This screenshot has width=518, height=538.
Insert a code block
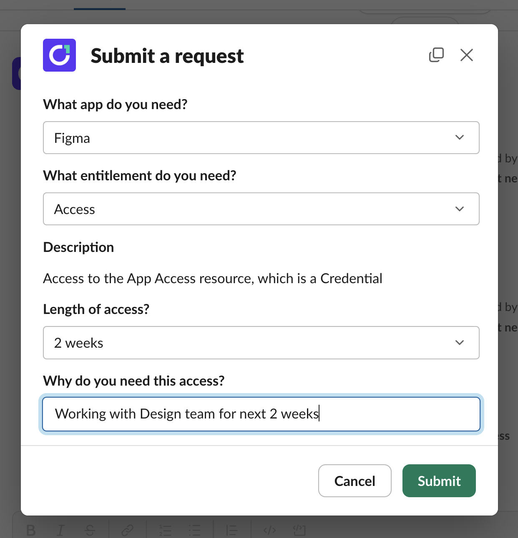299,531
